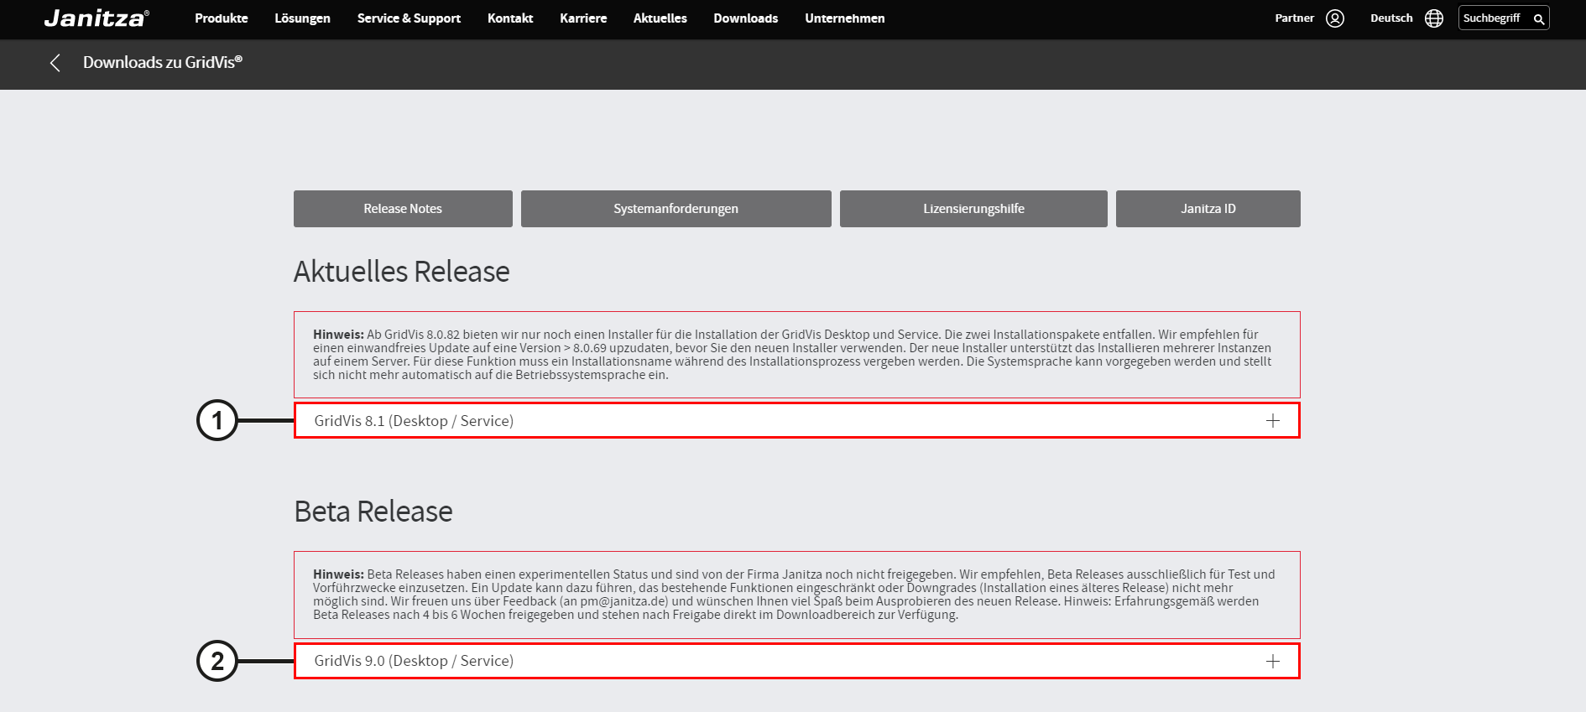
Task: Open the Lösungen menu
Action: click(x=302, y=18)
